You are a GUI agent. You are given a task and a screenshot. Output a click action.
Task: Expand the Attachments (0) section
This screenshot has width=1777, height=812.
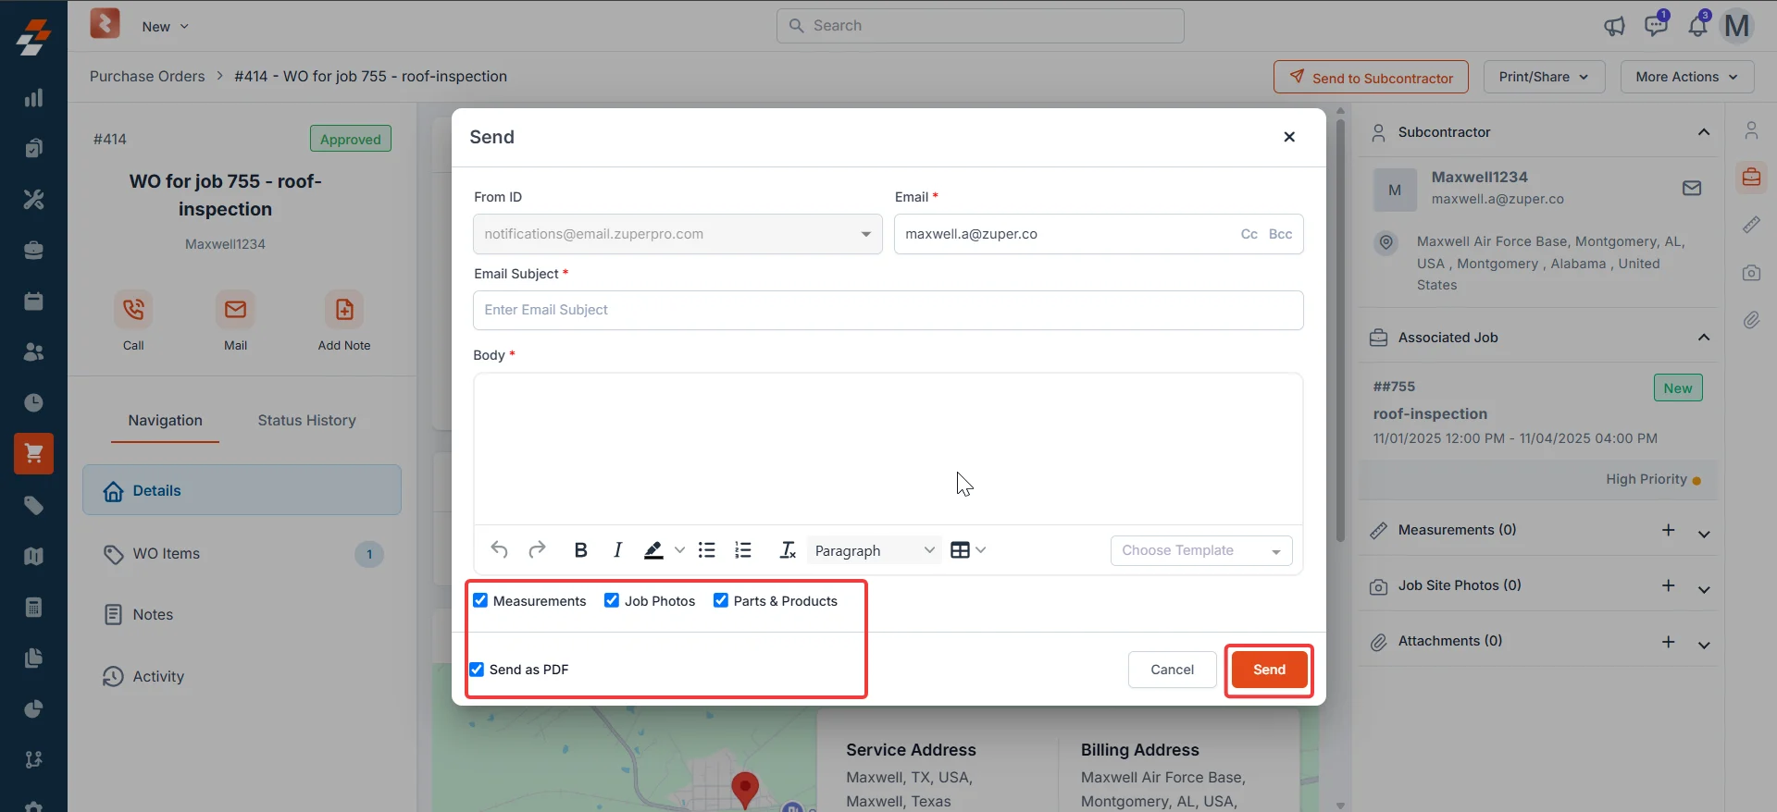(x=1704, y=645)
